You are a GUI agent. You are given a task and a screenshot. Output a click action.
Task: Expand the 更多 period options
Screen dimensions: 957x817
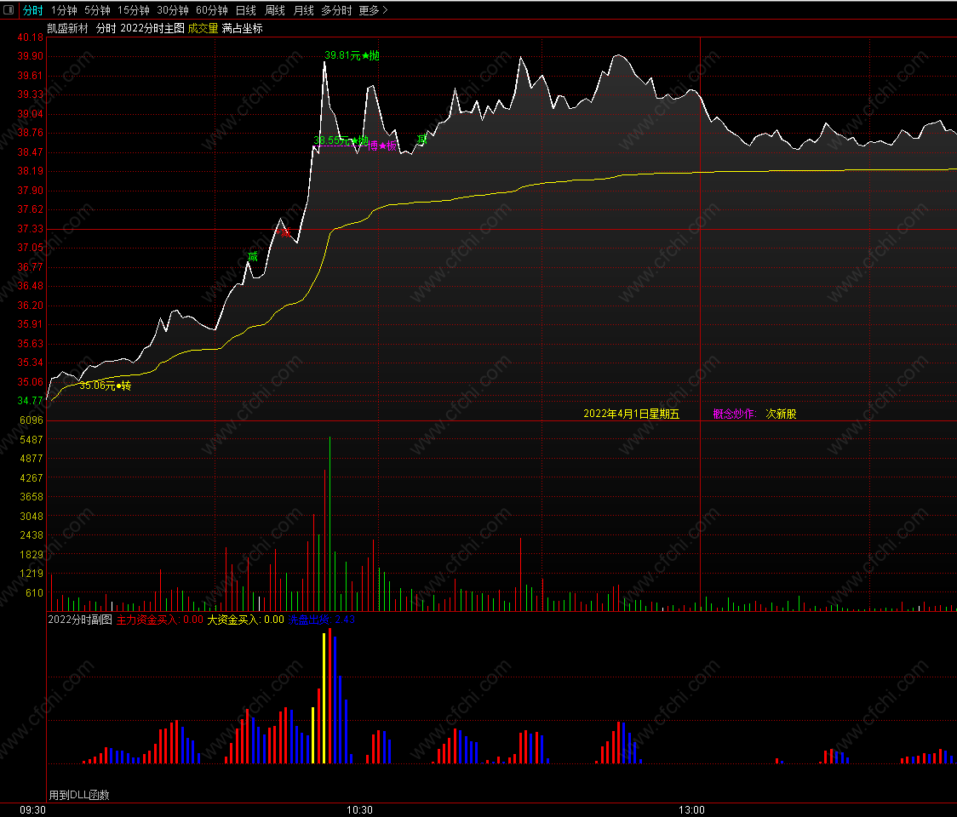point(373,10)
